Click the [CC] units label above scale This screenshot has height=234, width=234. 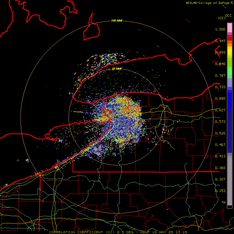[x=222, y=18]
